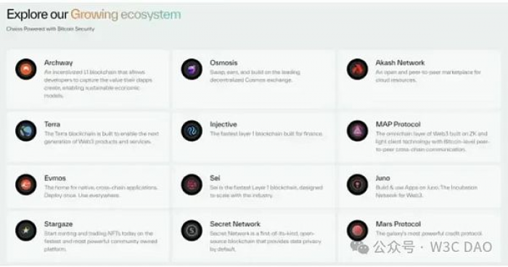Image resolution: width=508 pixels, height=267 pixels.
Task: Click the Archway logo icon
Action: tap(26, 69)
